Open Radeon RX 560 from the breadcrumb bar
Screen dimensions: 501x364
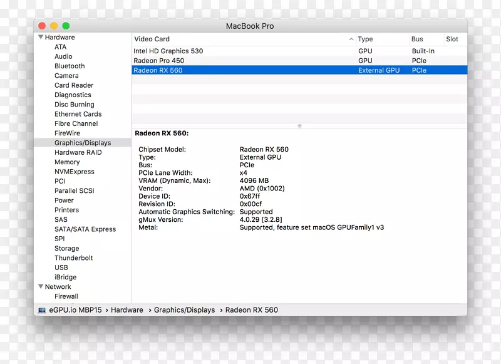click(x=252, y=309)
